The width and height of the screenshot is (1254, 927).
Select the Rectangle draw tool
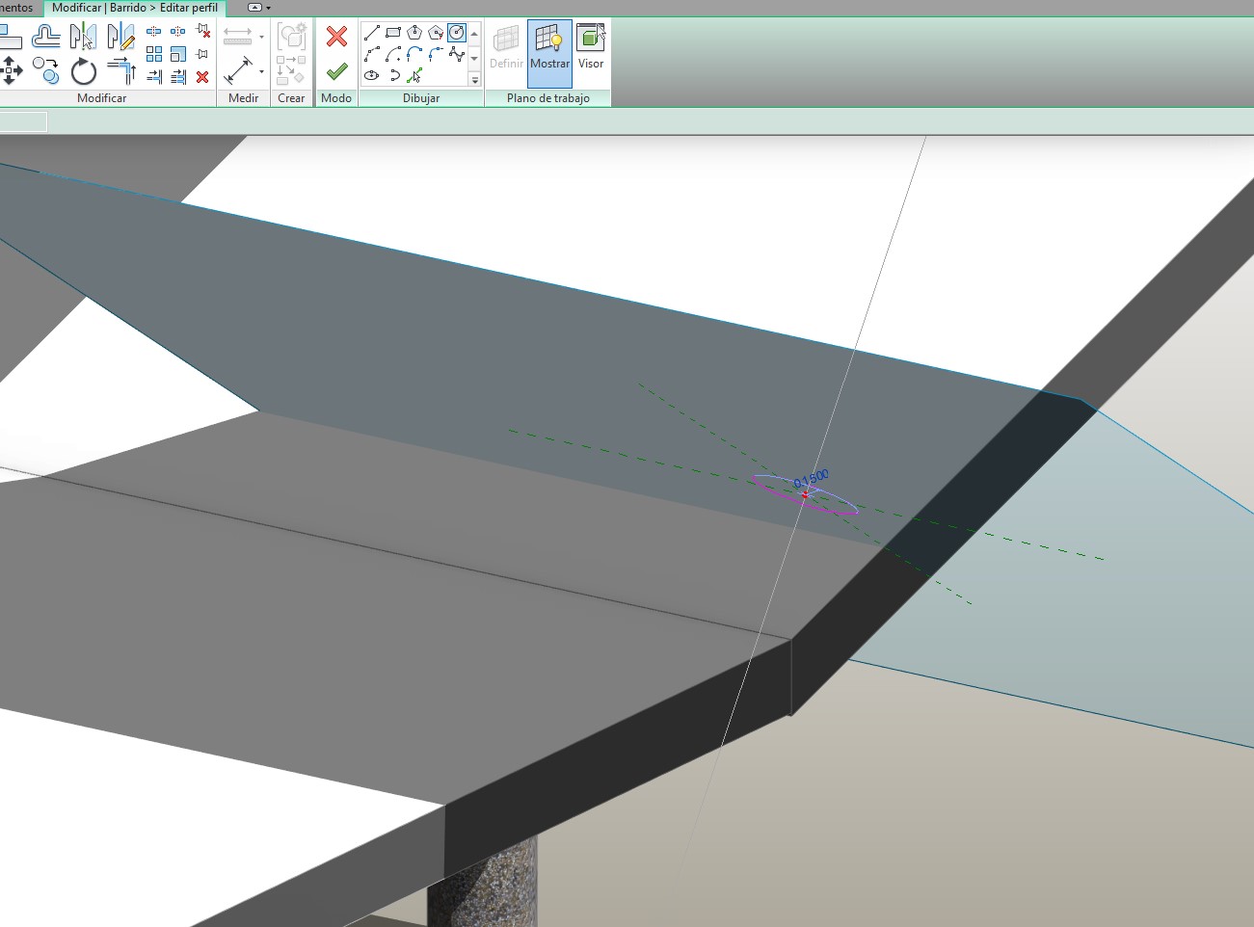click(393, 33)
